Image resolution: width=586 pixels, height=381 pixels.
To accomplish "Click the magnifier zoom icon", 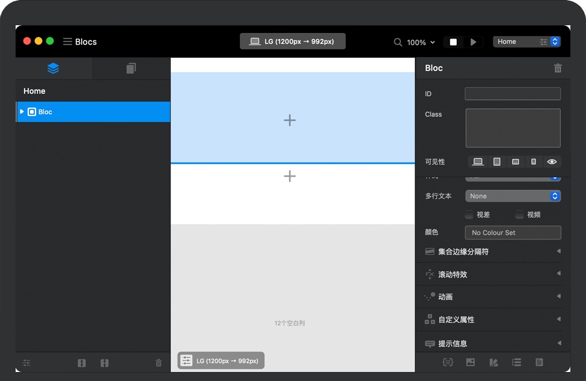I will (398, 42).
